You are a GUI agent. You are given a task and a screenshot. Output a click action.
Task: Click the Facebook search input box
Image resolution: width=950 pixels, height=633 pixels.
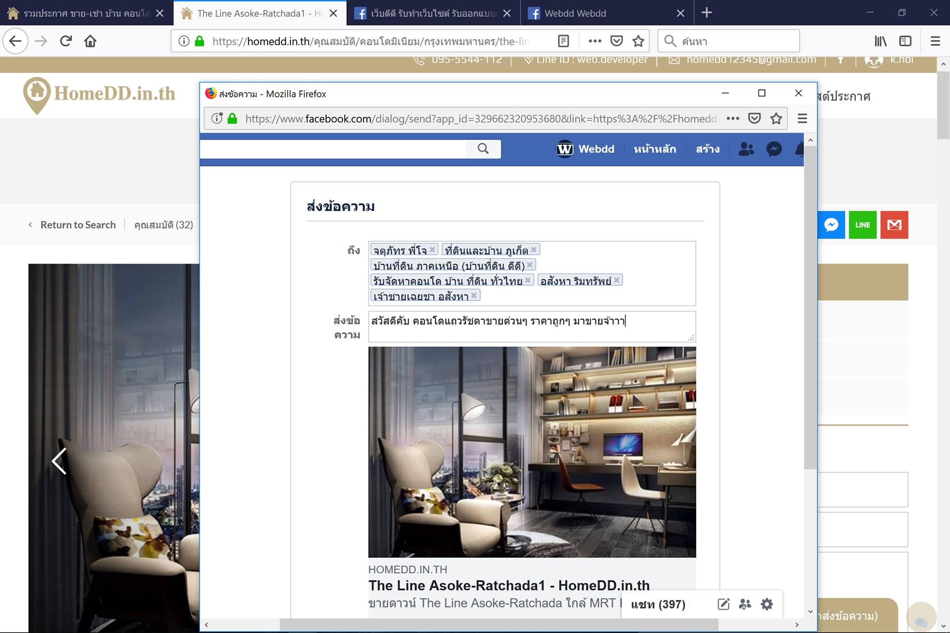point(333,149)
